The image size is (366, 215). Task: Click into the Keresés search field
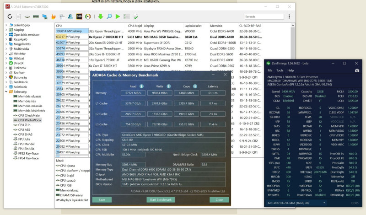coord(264,16)
